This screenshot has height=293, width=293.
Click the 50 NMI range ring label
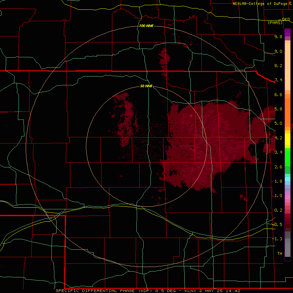coord(146,86)
